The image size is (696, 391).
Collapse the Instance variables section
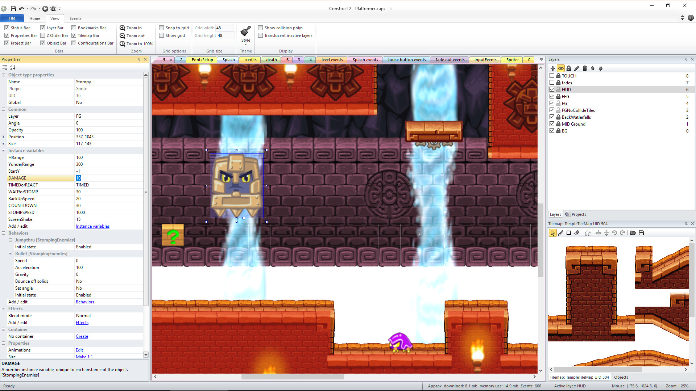(x=3, y=150)
